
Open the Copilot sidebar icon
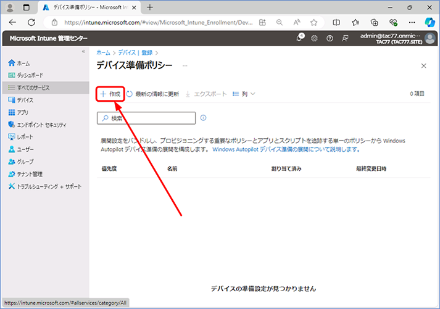click(430, 22)
